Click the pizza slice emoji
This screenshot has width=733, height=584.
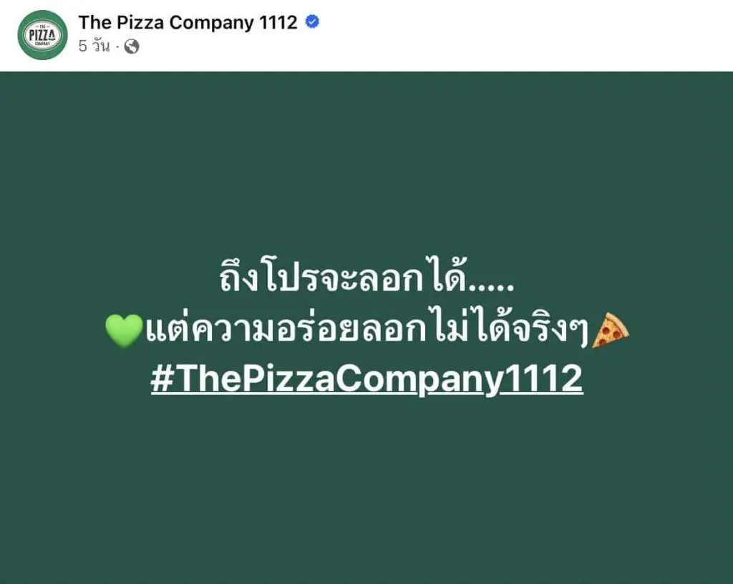610,331
